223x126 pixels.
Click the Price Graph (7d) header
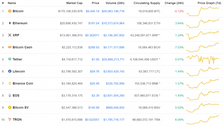(x=209, y=3)
